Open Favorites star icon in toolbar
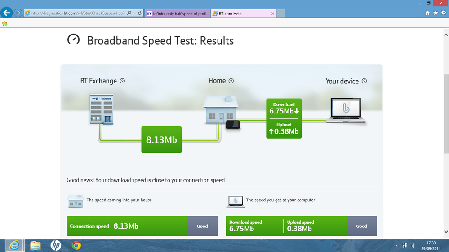This screenshot has height=252, width=449. pos(436,13)
